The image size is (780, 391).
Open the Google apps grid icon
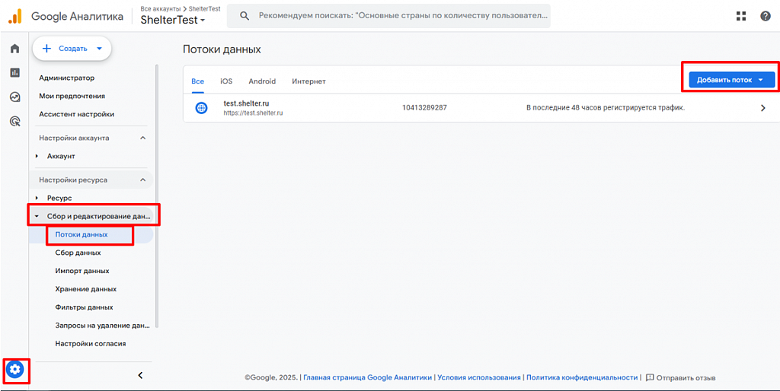click(741, 16)
